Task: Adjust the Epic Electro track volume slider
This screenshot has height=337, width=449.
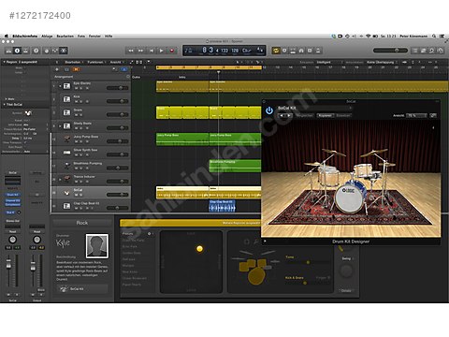Action: 117,88
